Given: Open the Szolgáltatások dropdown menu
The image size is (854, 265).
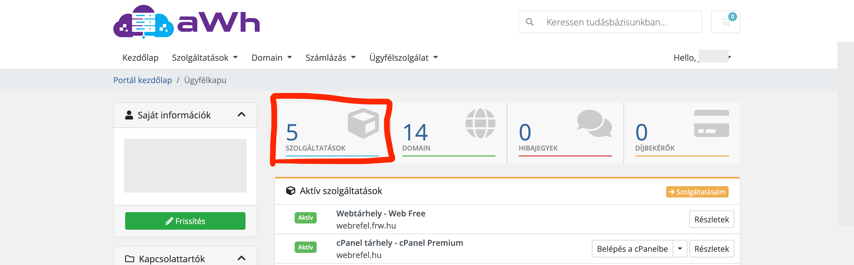Looking at the screenshot, I should click(205, 57).
